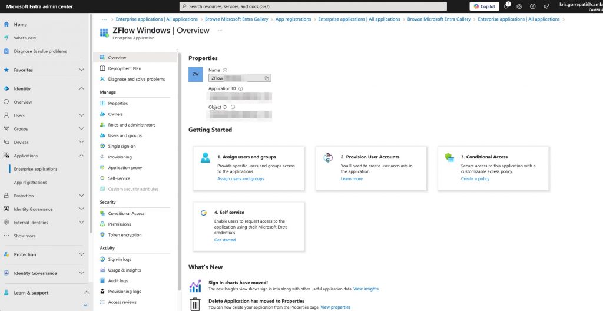Open Single sign-on icon
The height and width of the screenshot is (311, 603).
(102, 146)
